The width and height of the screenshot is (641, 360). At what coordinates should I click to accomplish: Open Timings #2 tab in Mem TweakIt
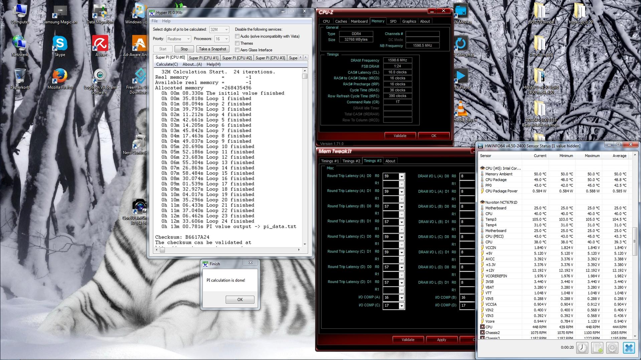tap(351, 161)
